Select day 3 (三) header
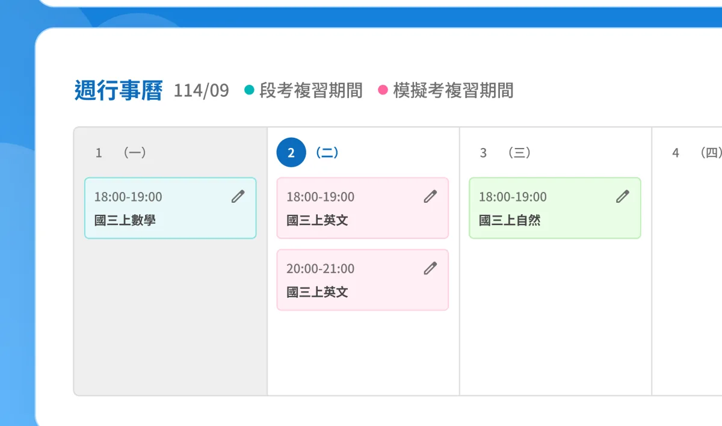This screenshot has height=426, width=722. tap(505, 153)
